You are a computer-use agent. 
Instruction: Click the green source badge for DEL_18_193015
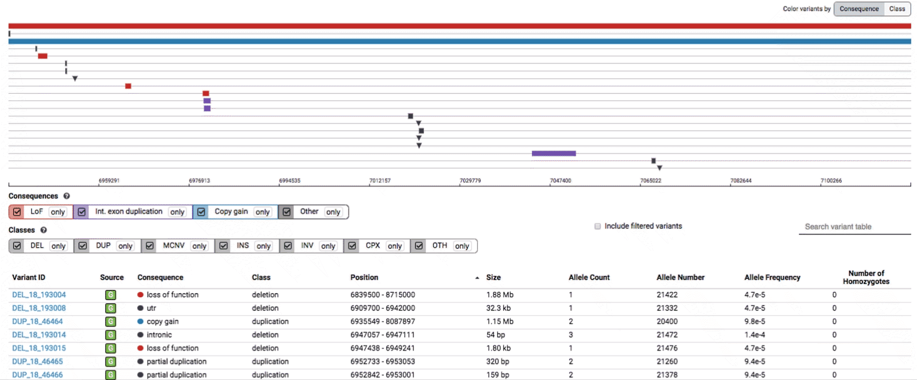tap(110, 348)
